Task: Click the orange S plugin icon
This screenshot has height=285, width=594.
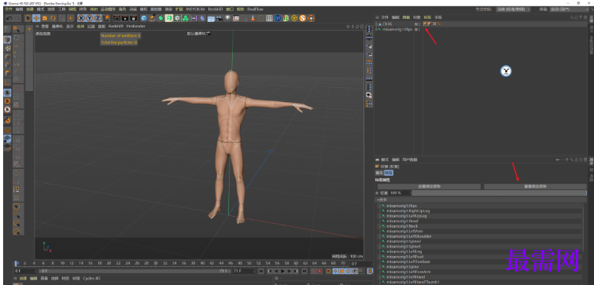Action: click(x=302, y=18)
